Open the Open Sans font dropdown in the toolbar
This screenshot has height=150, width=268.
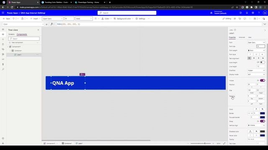(53, 19)
